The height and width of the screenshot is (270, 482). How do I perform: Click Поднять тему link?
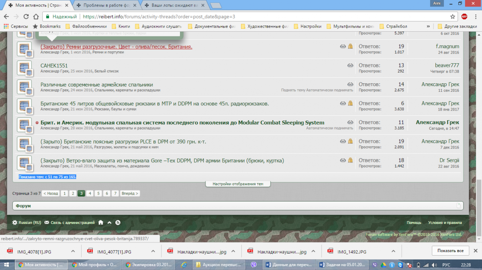(x=293, y=90)
